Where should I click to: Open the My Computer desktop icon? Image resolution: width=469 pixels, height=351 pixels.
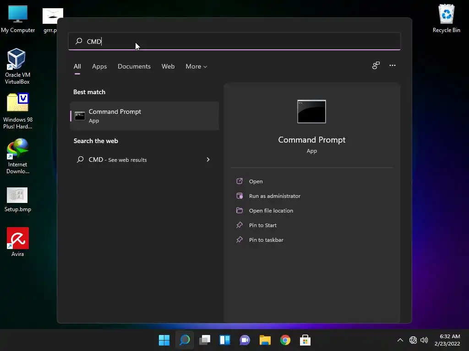coord(18,18)
